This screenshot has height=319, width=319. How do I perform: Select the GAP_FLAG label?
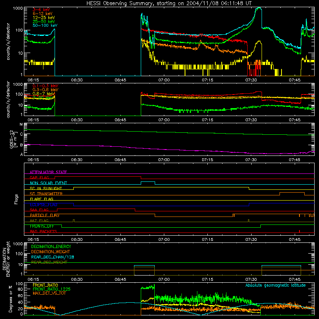point(39,177)
